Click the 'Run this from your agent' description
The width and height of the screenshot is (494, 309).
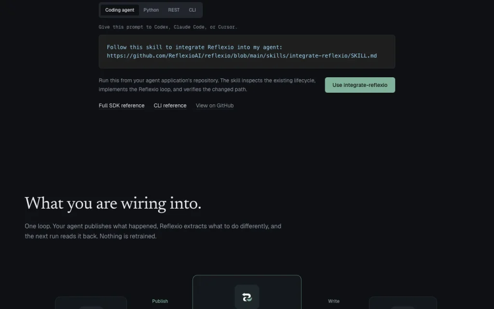pyautogui.click(x=207, y=85)
